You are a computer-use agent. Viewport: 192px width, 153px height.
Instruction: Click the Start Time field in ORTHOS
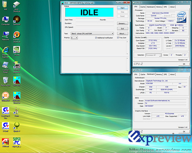click(88, 20)
